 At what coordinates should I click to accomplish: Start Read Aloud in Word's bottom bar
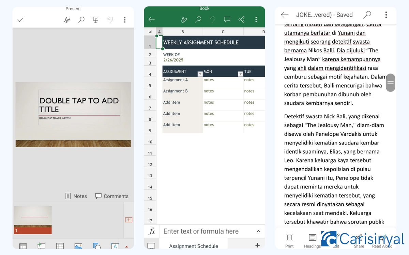(382, 241)
